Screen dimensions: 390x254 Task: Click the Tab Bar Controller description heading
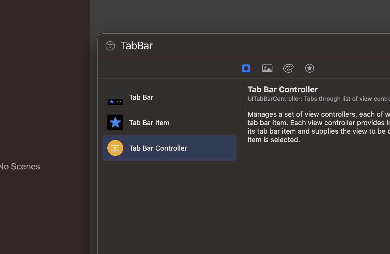[283, 89]
